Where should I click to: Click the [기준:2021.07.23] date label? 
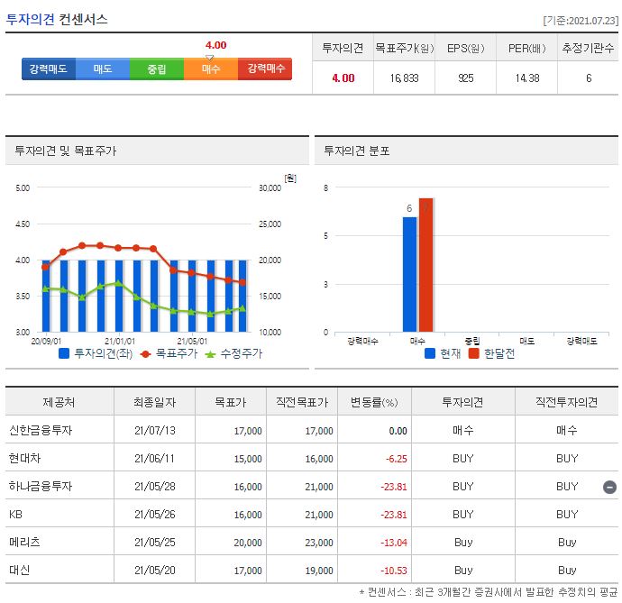point(581,20)
